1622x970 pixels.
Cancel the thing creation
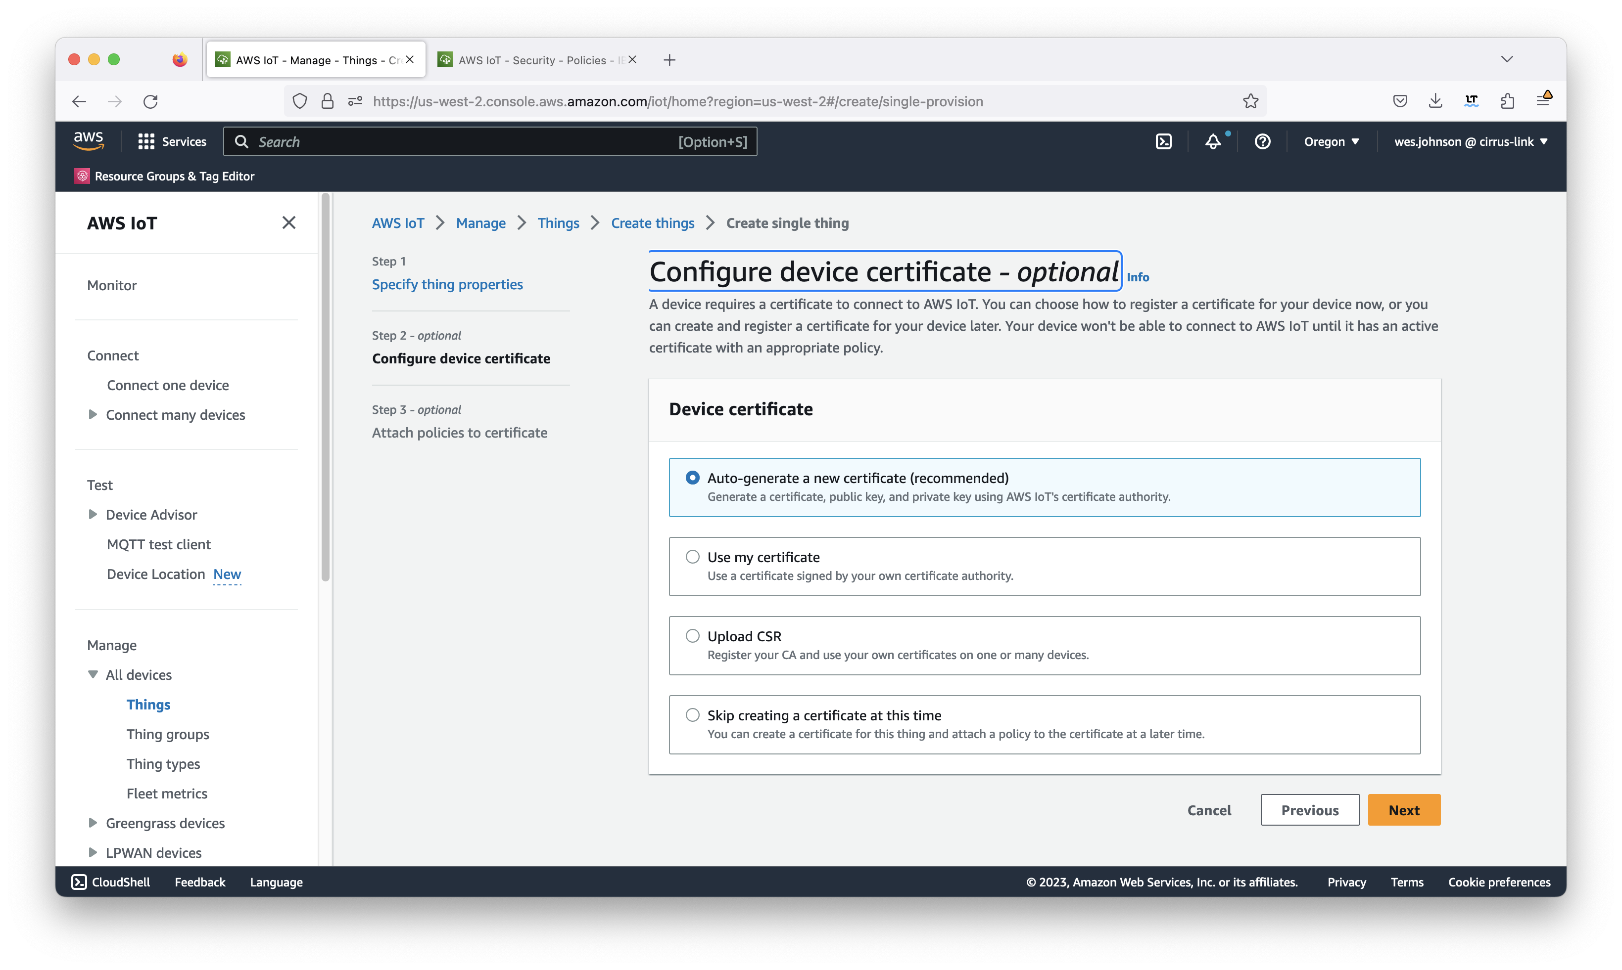pos(1209,810)
